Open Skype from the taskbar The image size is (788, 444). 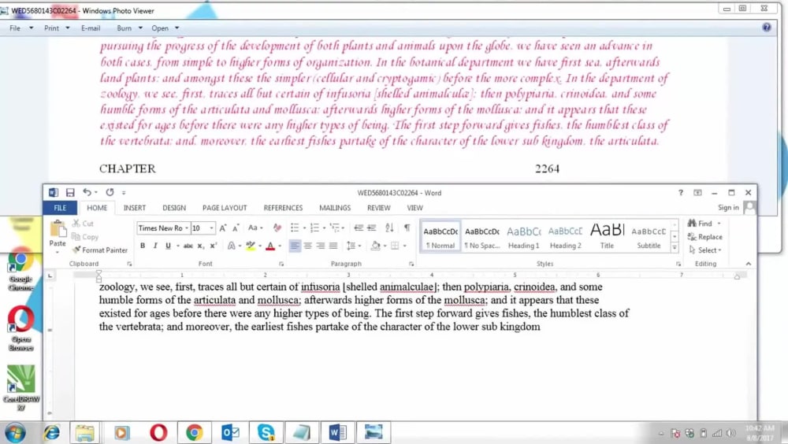coord(266,432)
